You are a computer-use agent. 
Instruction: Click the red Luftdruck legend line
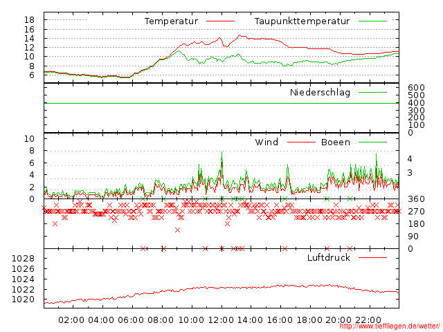click(x=372, y=257)
